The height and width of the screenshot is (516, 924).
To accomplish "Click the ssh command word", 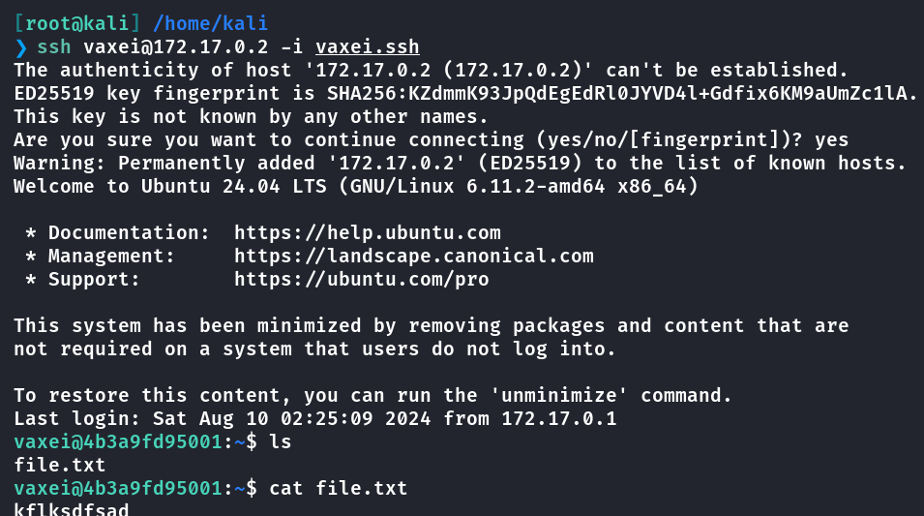I will 54,47.
